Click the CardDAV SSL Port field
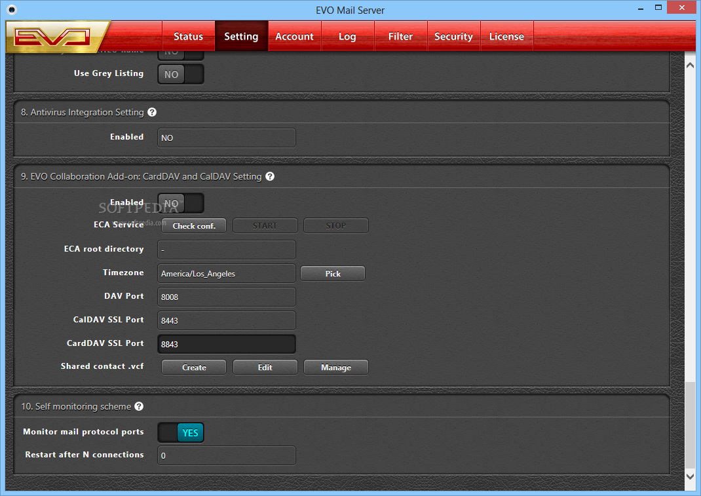 [227, 344]
